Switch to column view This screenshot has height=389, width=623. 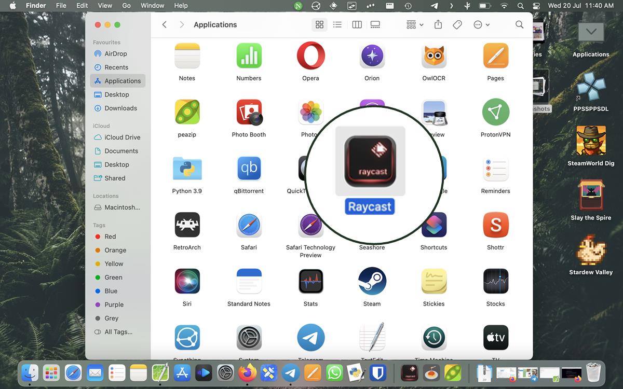(x=357, y=24)
